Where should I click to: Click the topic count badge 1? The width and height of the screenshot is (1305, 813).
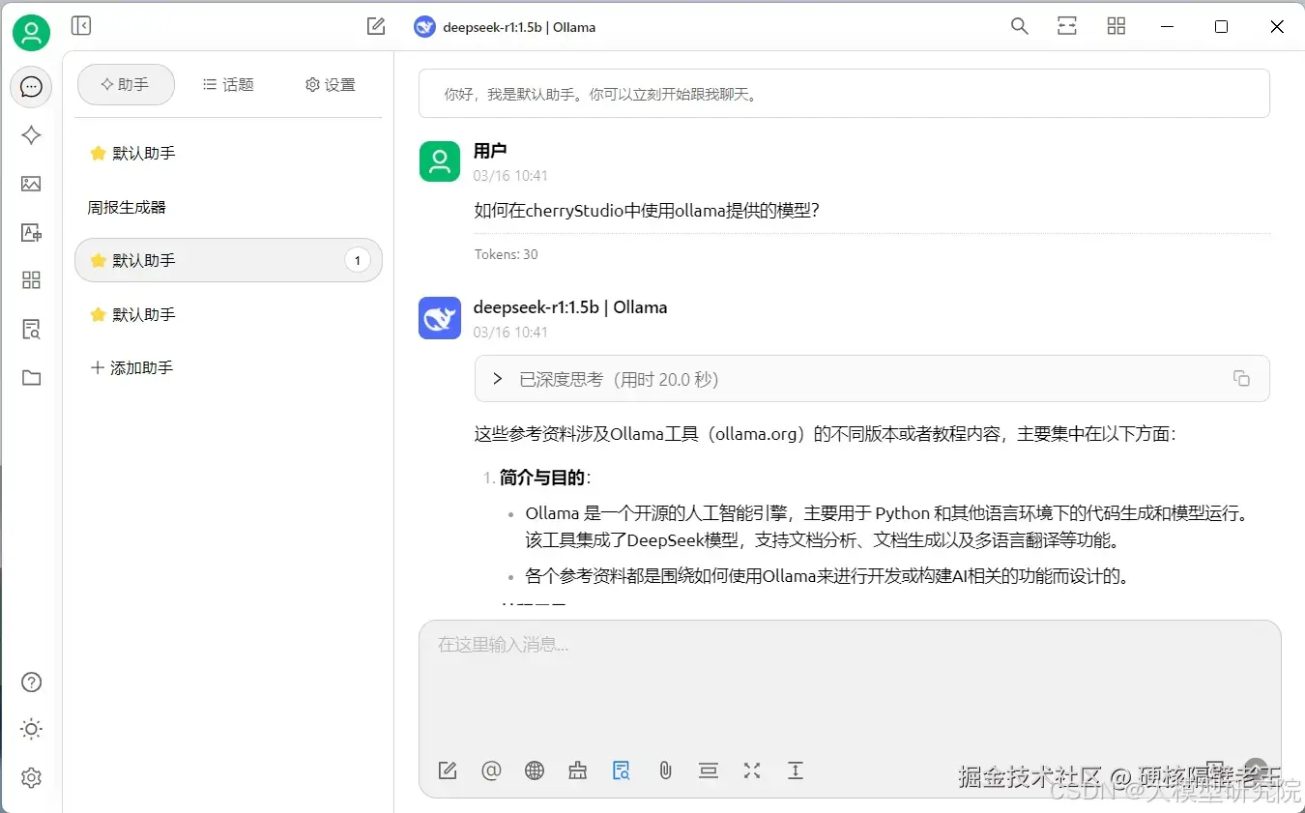click(358, 260)
